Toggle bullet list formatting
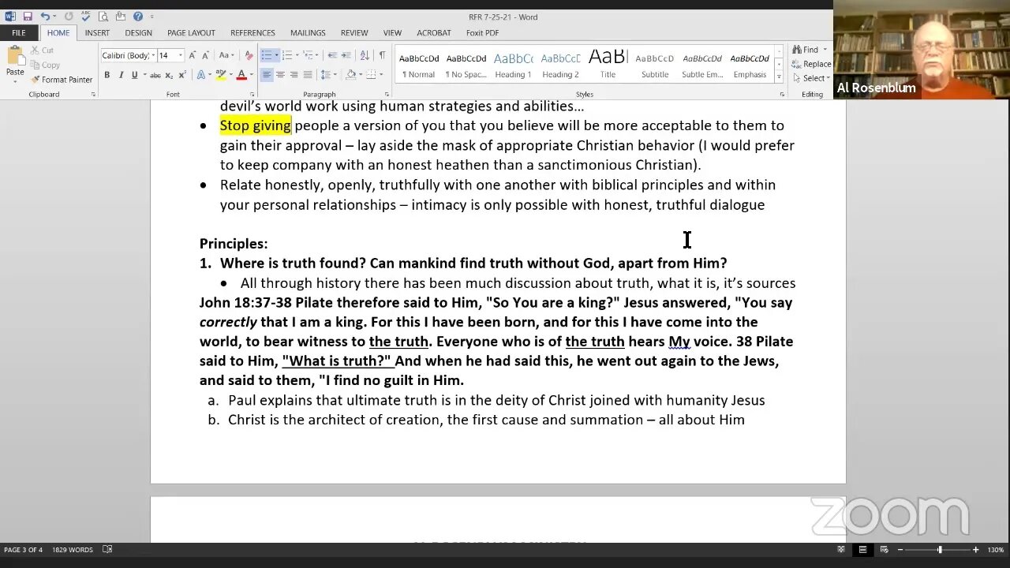 (267, 55)
